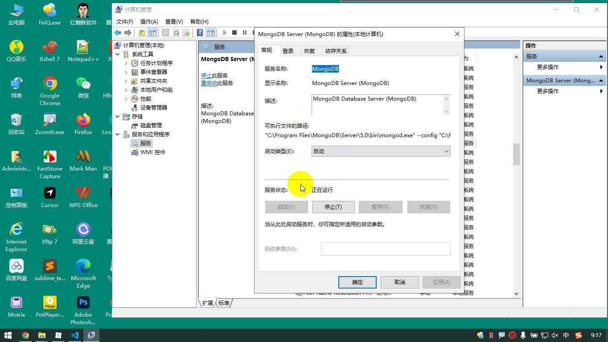Click the red stop-recording tray icon

click(512, 335)
